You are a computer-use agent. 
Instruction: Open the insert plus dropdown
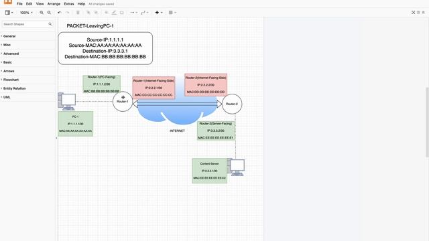click(x=159, y=13)
